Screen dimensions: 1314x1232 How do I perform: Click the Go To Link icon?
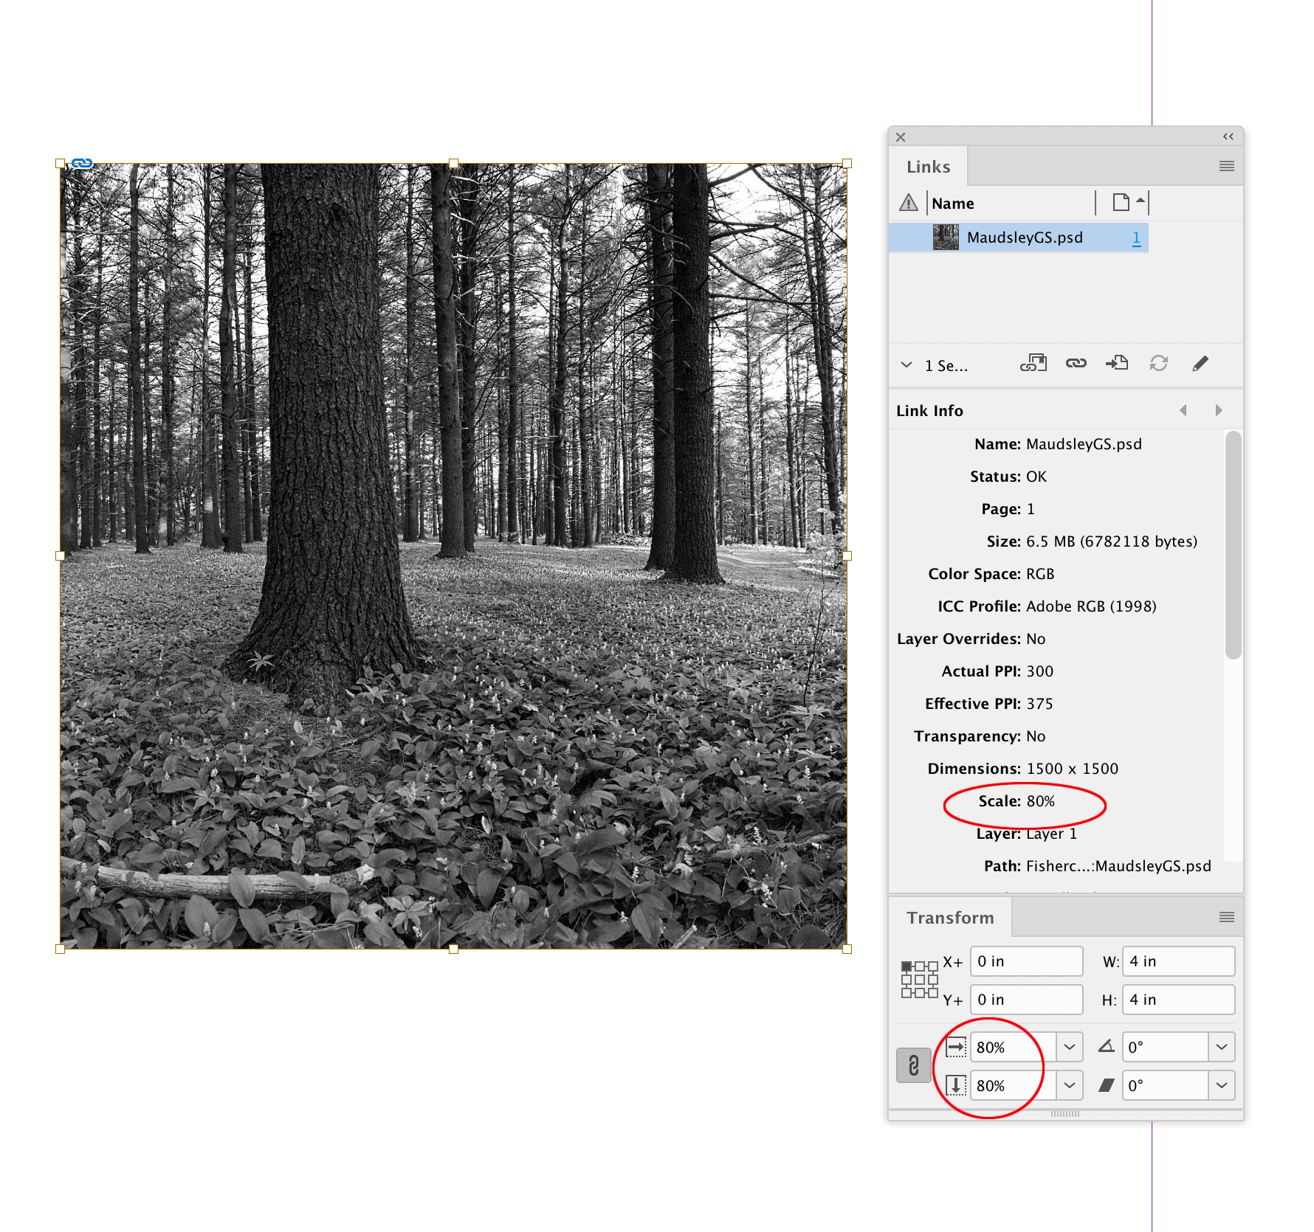coord(1117,363)
